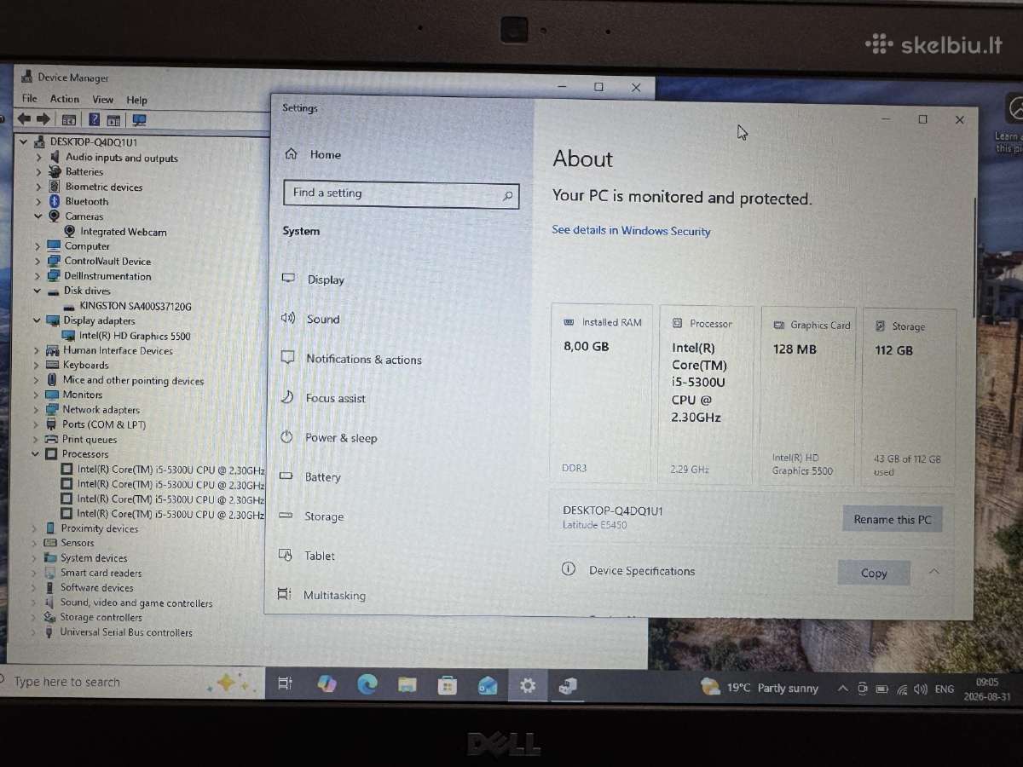This screenshot has width=1023, height=767.
Task: Collapse the Cameras node
Action: (38, 216)
